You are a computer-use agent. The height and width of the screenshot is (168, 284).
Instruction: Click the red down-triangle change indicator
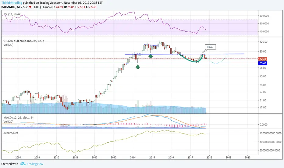(x=30, y=7)
